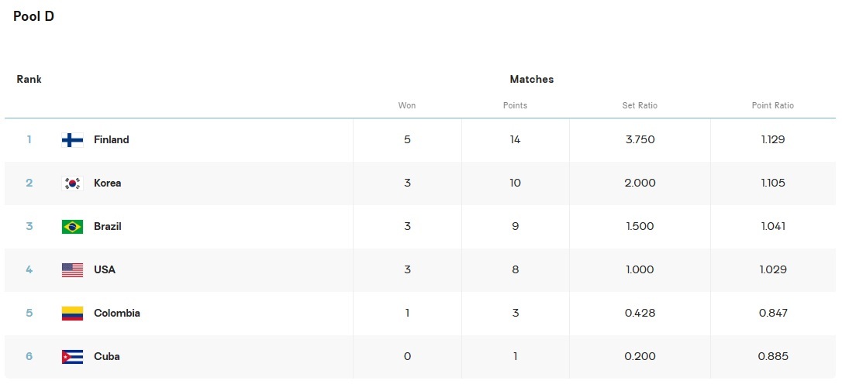The image size is (842, 384).
Task: Click the Rank column header
Action: (29, 80)
